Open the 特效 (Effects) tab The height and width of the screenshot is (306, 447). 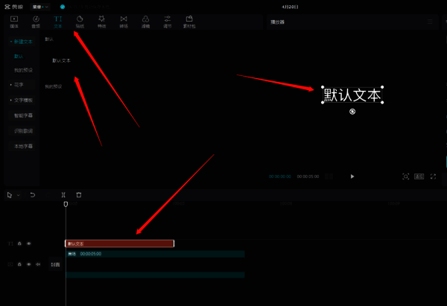(x=102, y=22)
